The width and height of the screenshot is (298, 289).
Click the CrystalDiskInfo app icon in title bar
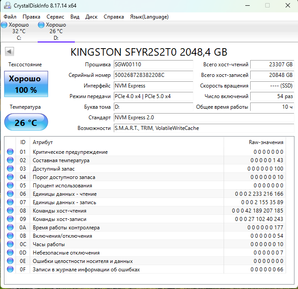coord(7,5)
